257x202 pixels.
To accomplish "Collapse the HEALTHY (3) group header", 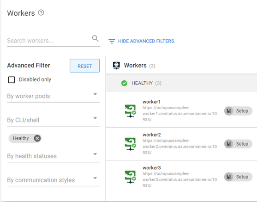I will pos(182,83).
